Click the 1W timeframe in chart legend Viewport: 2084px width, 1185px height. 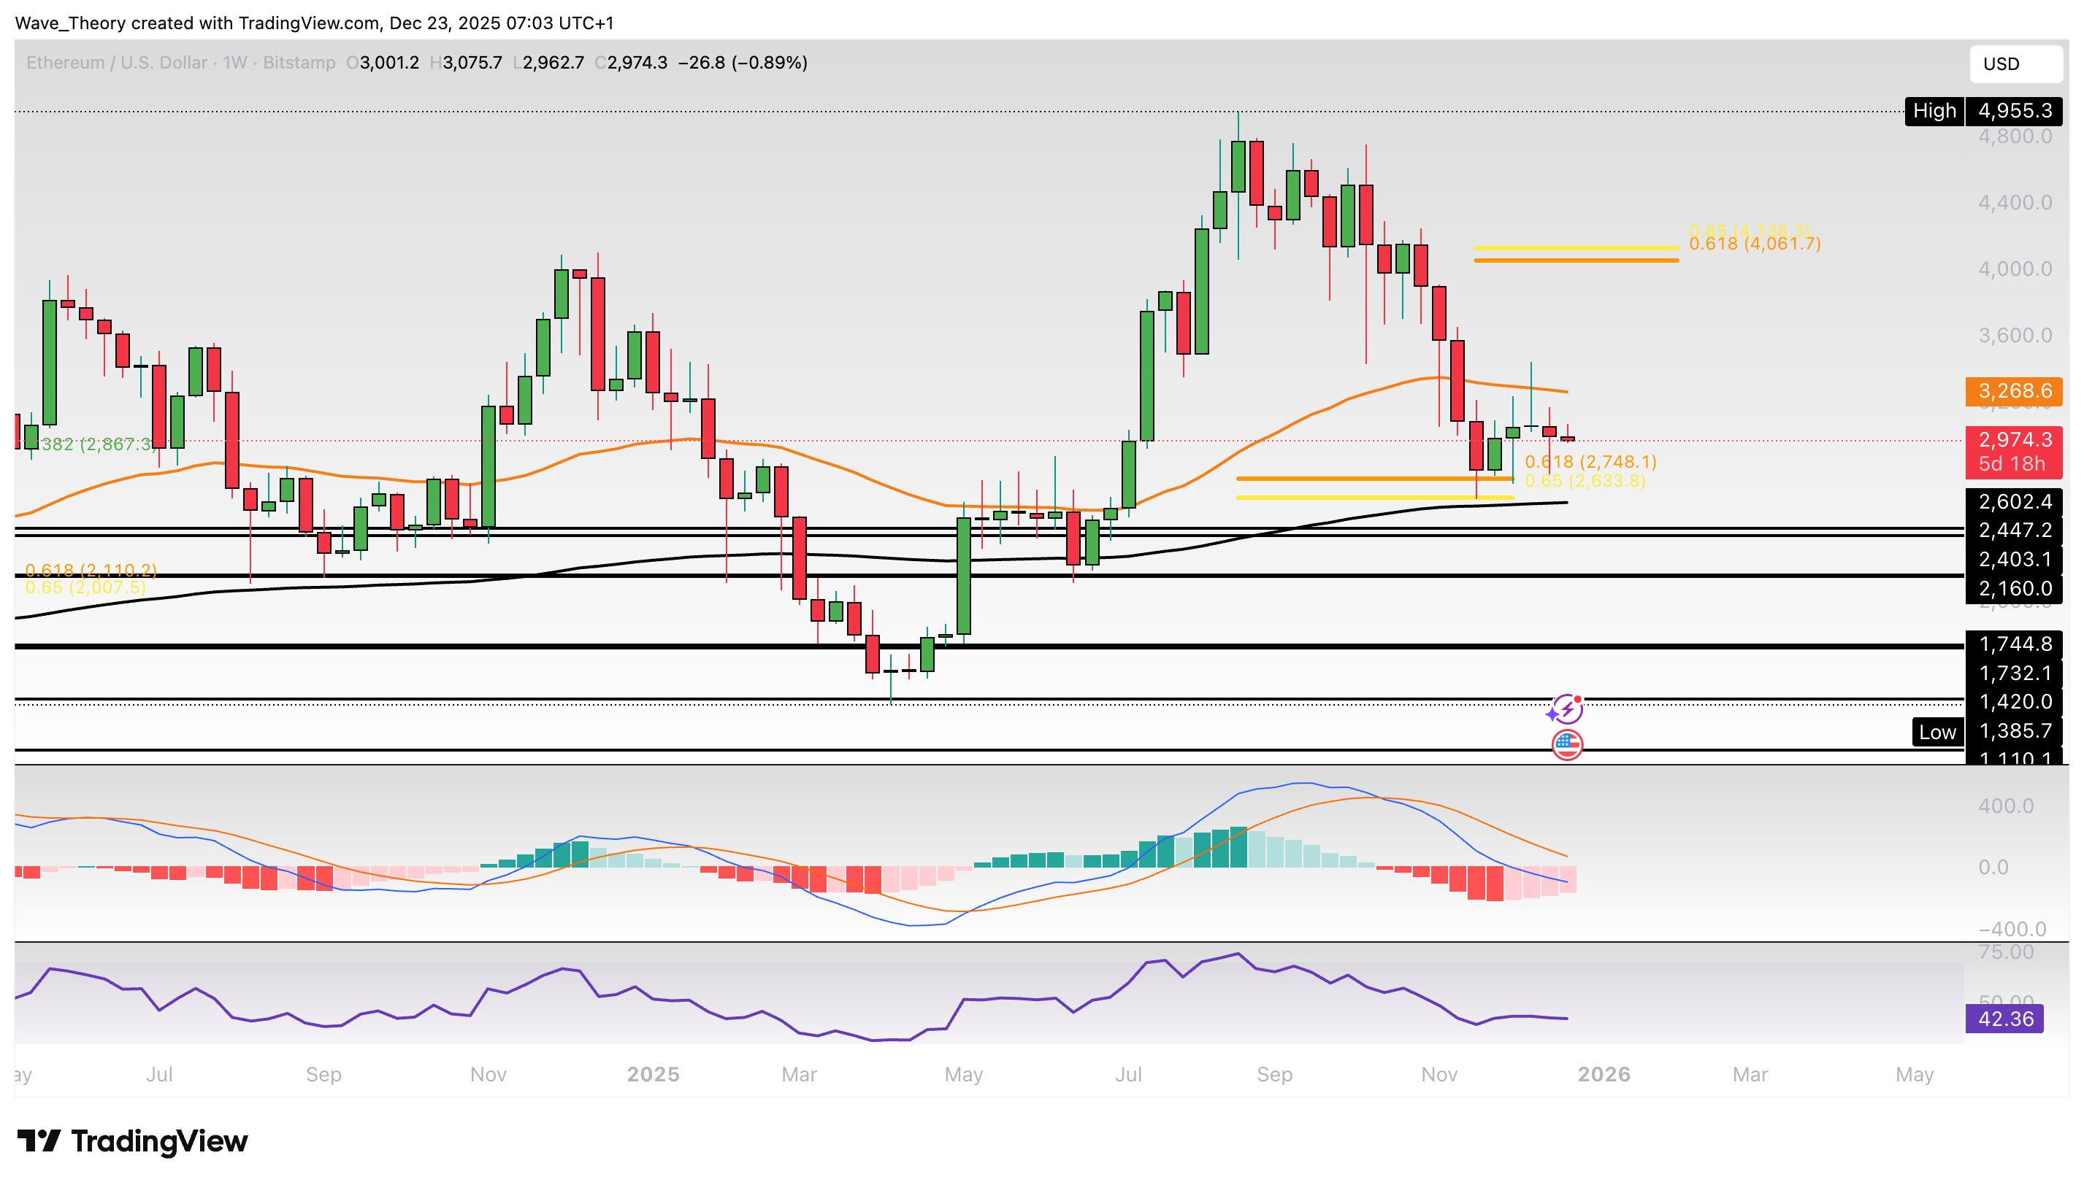(234, 63)
